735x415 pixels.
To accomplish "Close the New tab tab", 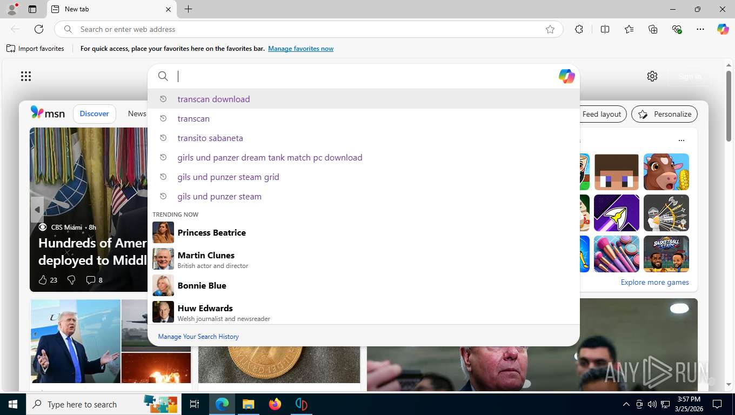I will [x=168, y=9].
